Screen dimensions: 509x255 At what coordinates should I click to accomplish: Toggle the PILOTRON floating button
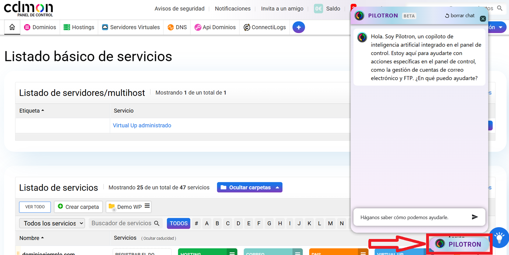click(460, 244)
